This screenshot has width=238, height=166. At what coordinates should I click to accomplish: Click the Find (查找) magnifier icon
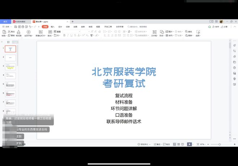(186, 32)
